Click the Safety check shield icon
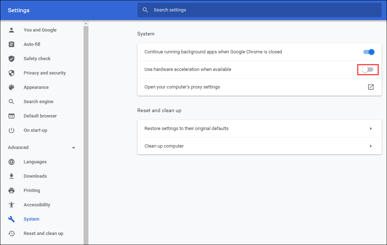This screenshot has width=387, height=245. pyautogui.click(x=11, y=59)
